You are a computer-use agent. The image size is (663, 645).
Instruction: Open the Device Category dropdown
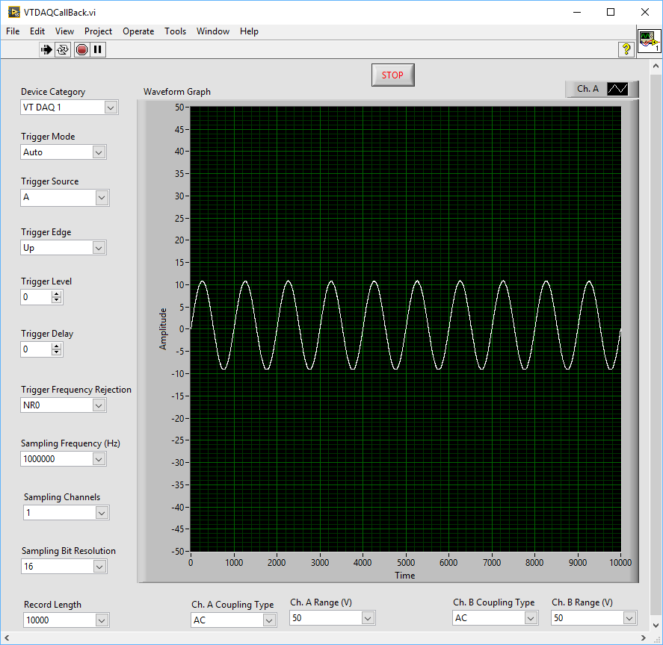pyautogui.click(x=111, y=107)
